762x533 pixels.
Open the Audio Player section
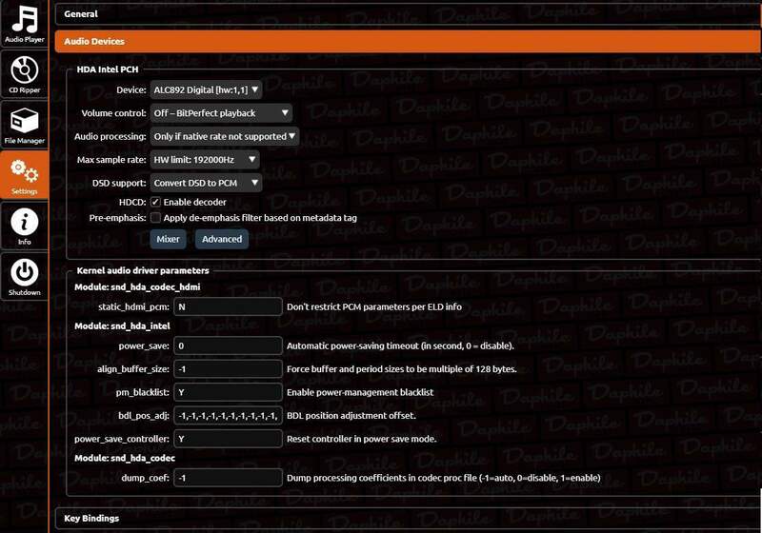(24, 24)
